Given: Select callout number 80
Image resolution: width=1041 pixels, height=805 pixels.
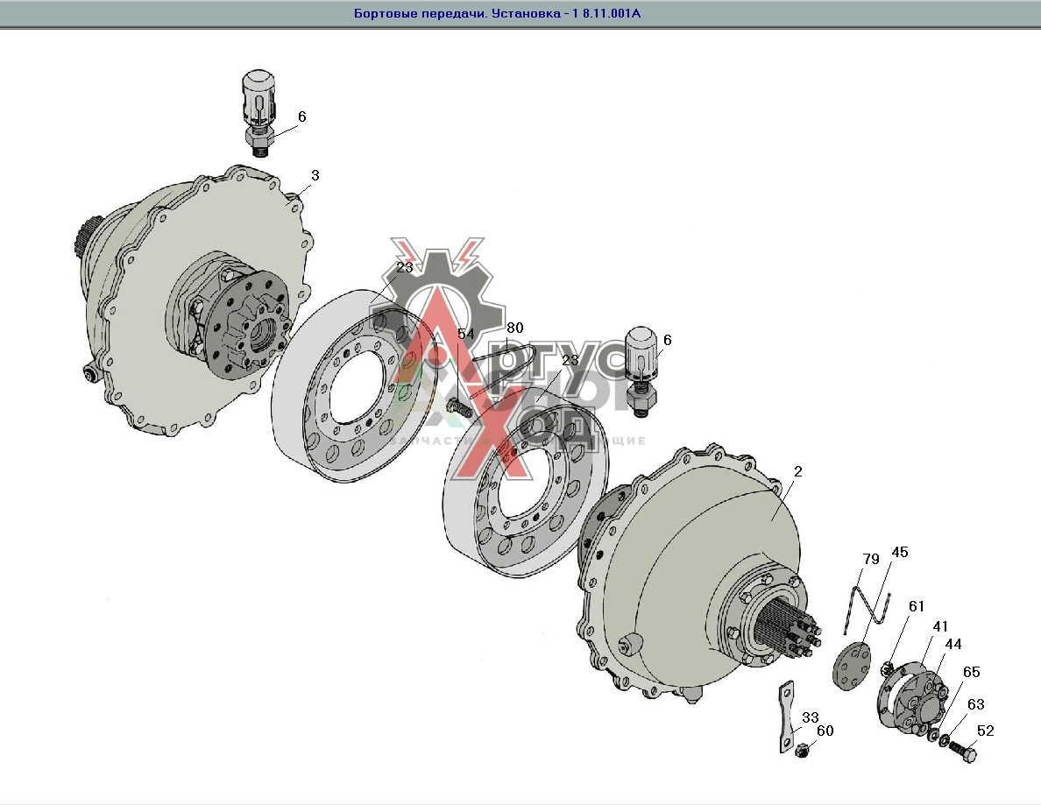Looking at the screenshot, I should click(514, 328).
